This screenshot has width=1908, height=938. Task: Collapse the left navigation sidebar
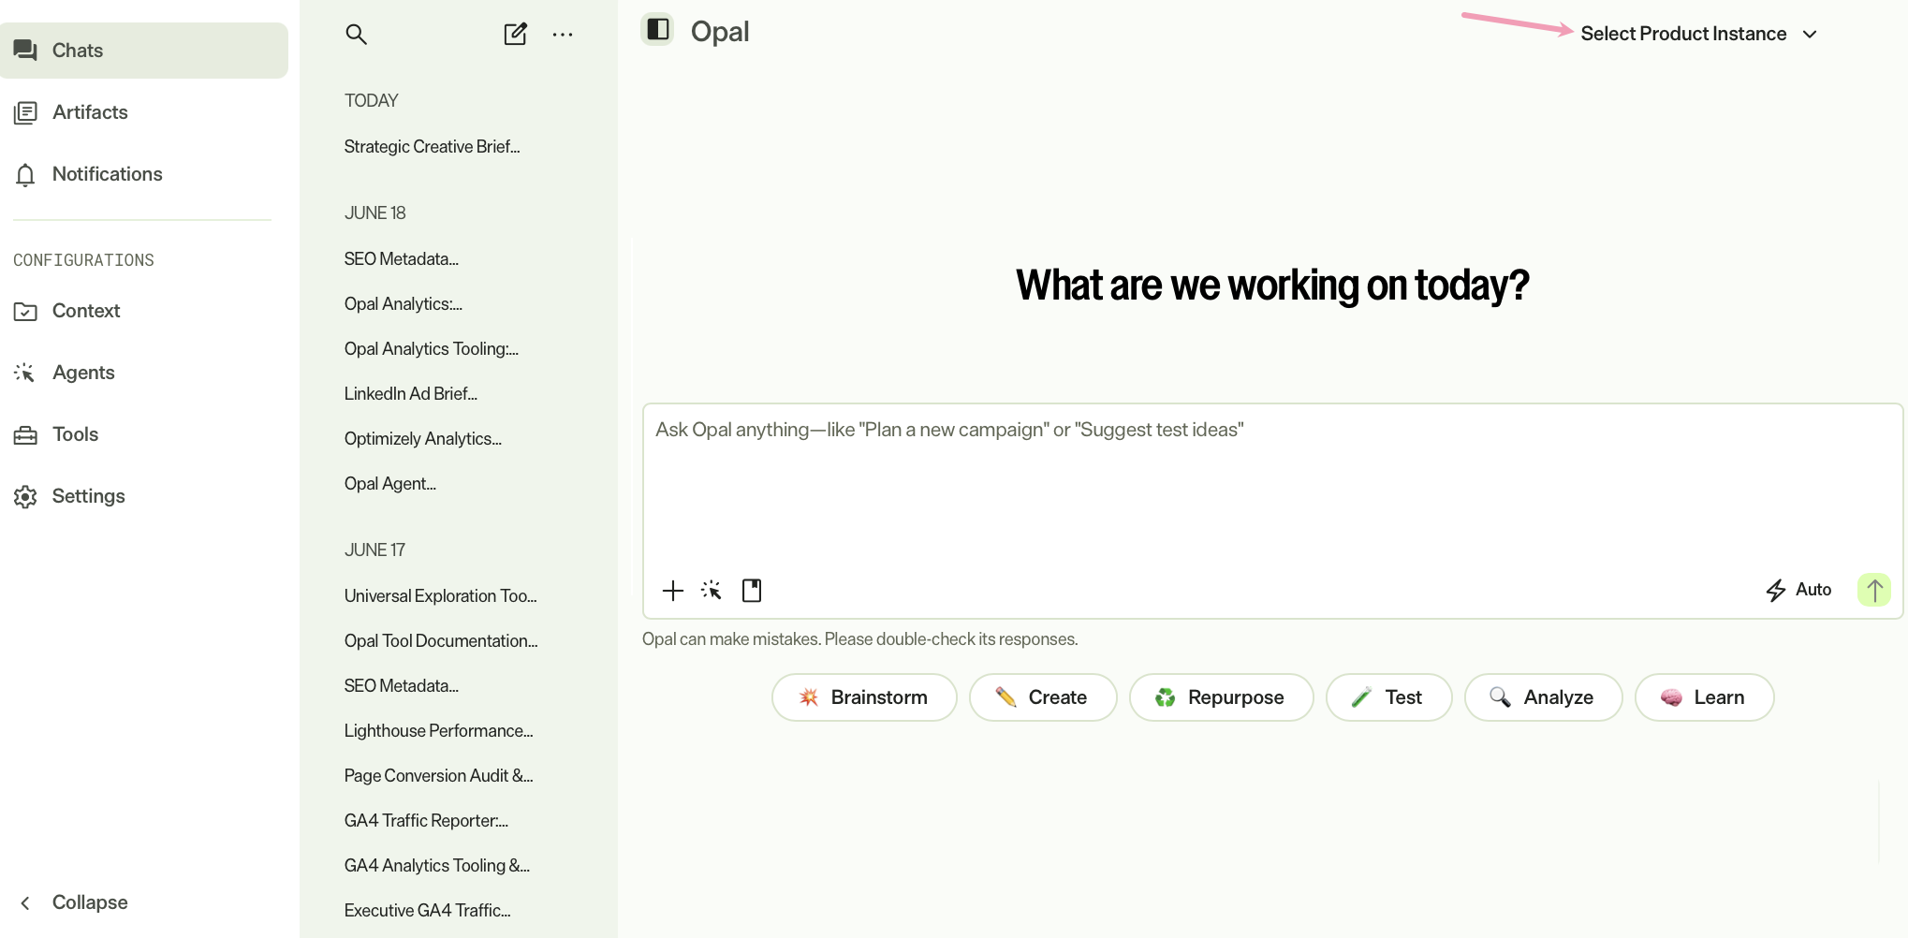pyautogui.click(x=73, y=902)
